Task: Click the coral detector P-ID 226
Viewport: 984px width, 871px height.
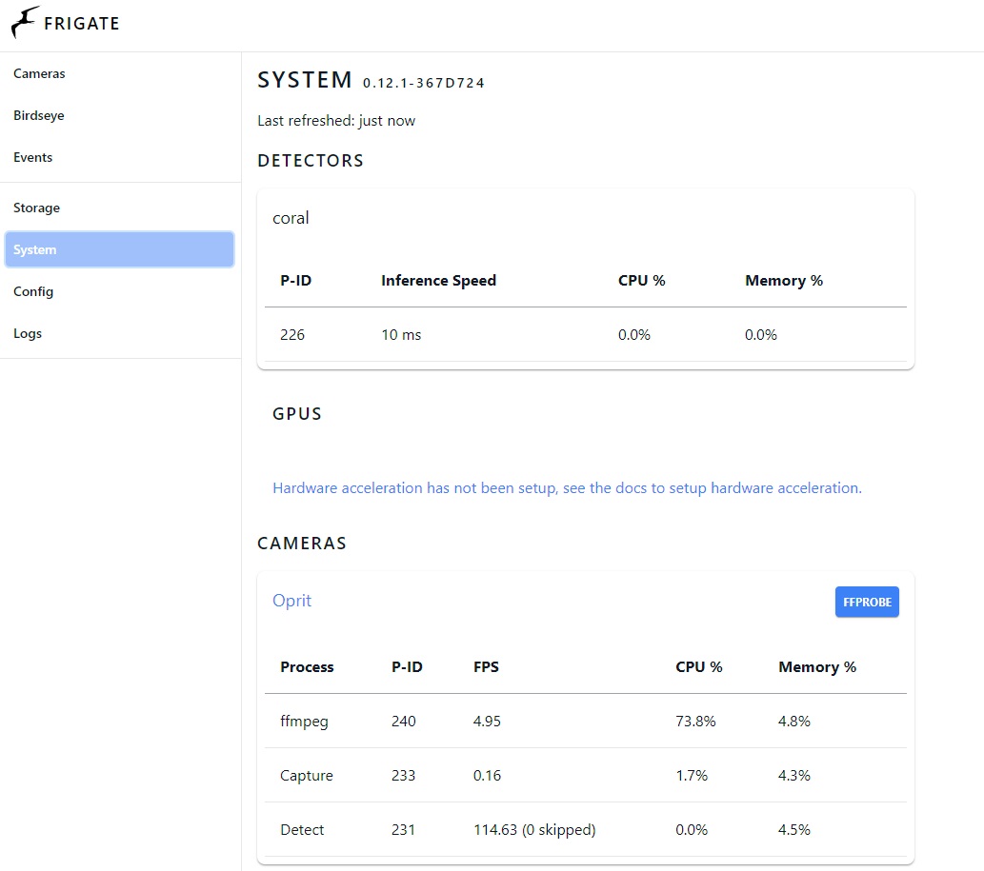Action: 292,335
